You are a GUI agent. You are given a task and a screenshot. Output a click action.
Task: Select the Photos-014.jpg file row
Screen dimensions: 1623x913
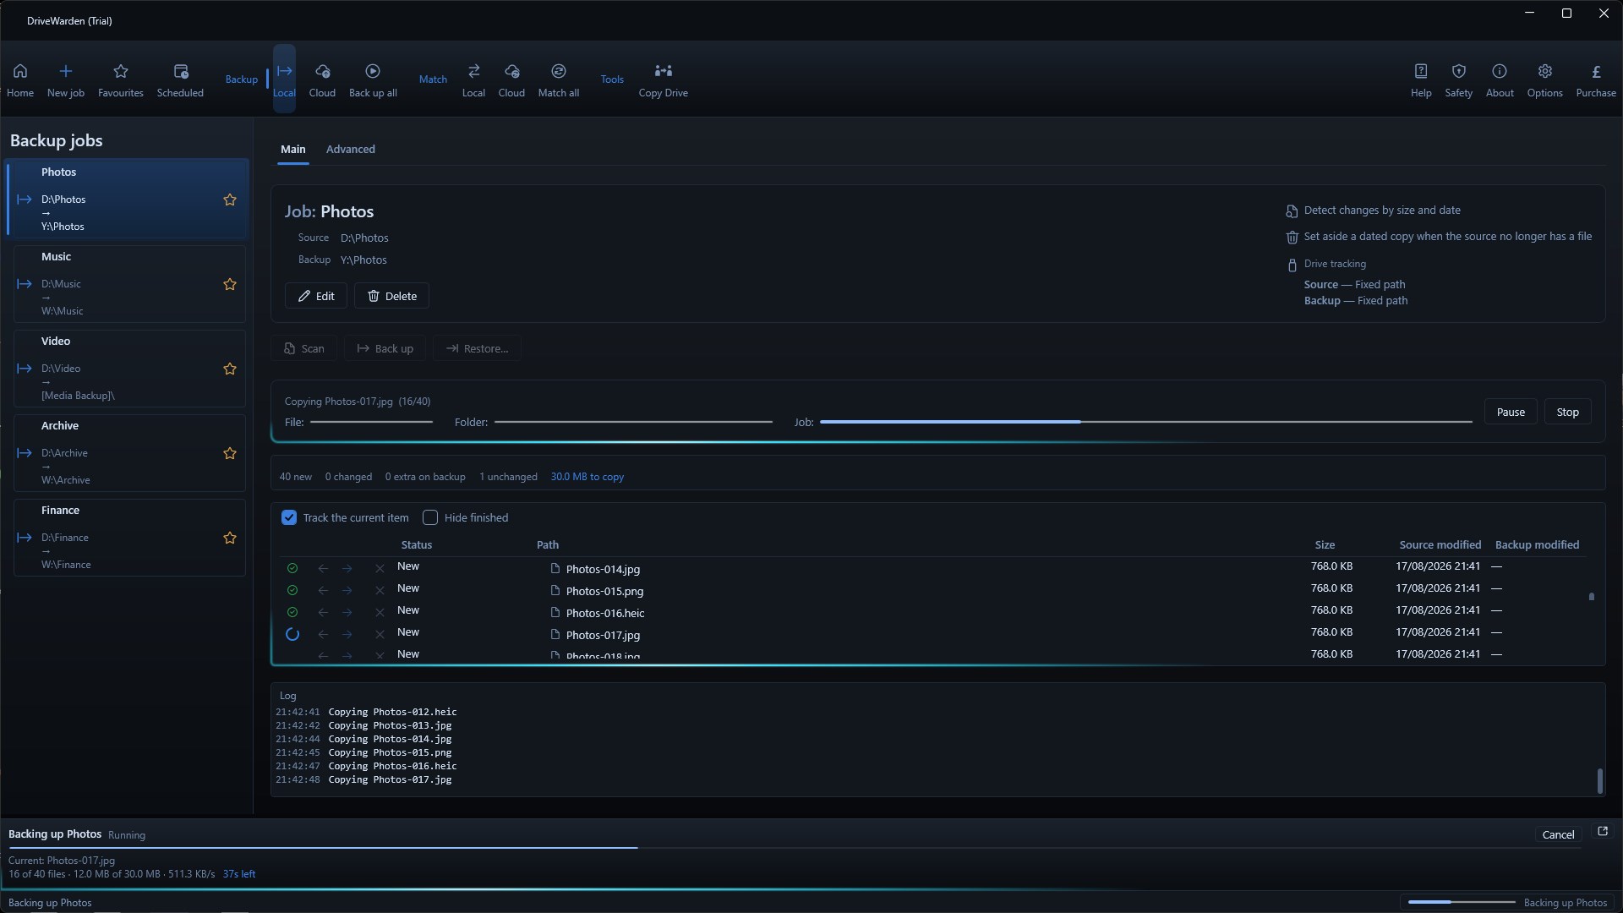tap(932, 568)
